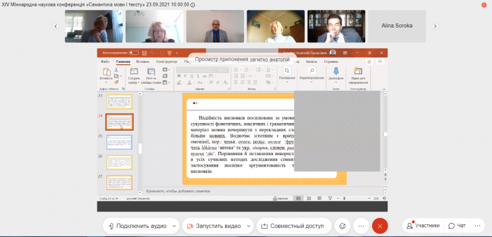Toggle the Заметки notes pane
The image size is (492, 237).
point(281,199)
